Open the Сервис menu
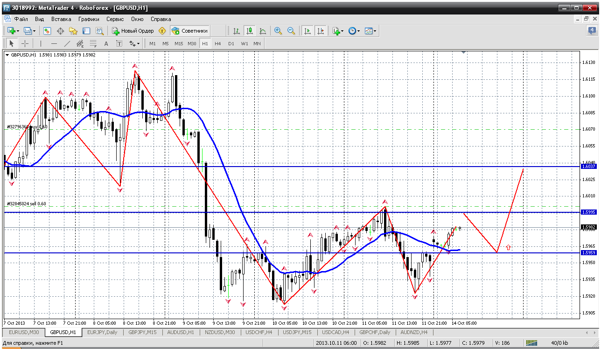 click(115, 19)
